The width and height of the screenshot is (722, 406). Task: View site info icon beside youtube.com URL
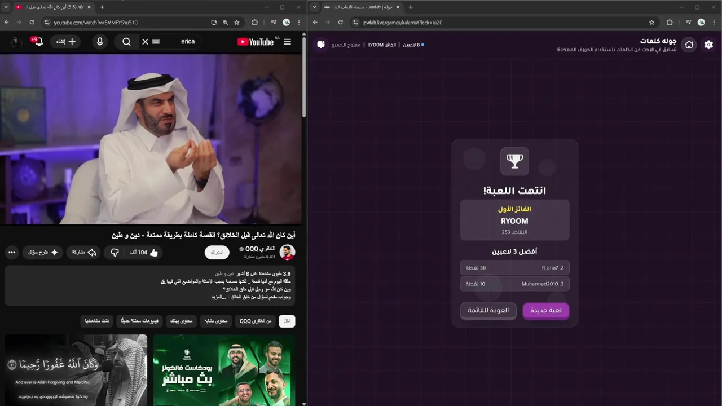[x=47, y=23]
